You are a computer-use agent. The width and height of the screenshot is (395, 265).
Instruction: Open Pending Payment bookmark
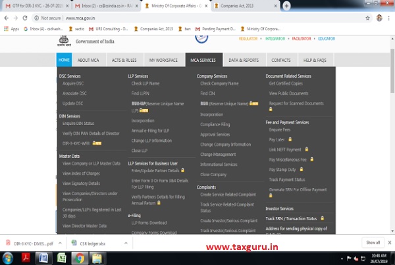(216, 29)
